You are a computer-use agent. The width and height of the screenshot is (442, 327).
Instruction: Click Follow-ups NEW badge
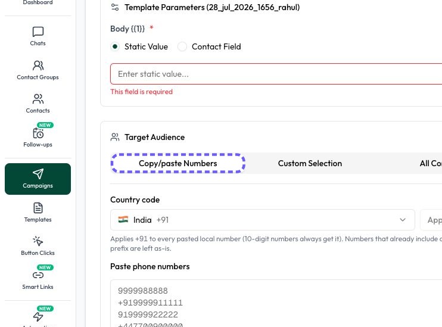tap(45, 125)
